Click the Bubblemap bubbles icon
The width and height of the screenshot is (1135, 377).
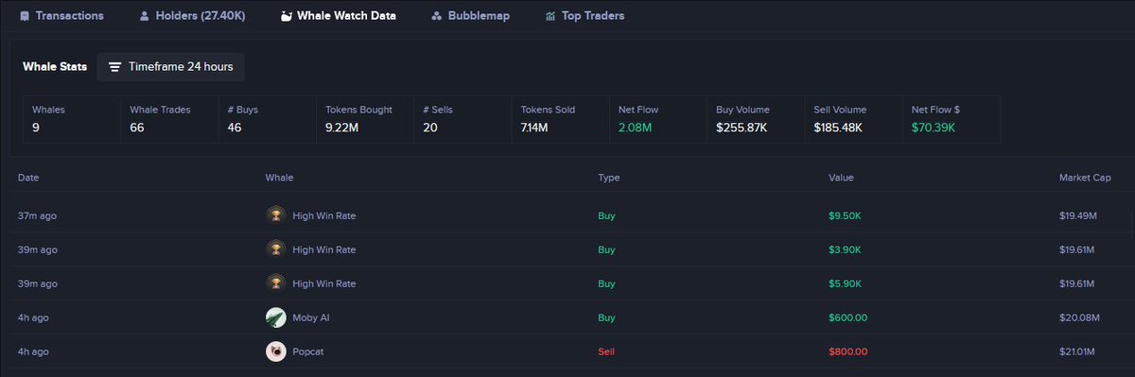click(x=436, y=16)
